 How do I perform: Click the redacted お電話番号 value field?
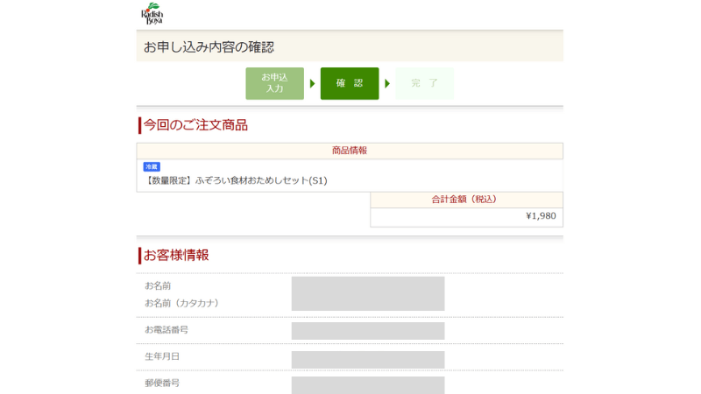(x=367, y=331)
